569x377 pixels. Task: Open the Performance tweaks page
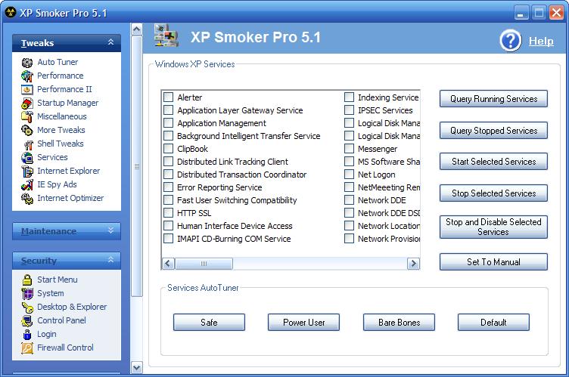61,76
